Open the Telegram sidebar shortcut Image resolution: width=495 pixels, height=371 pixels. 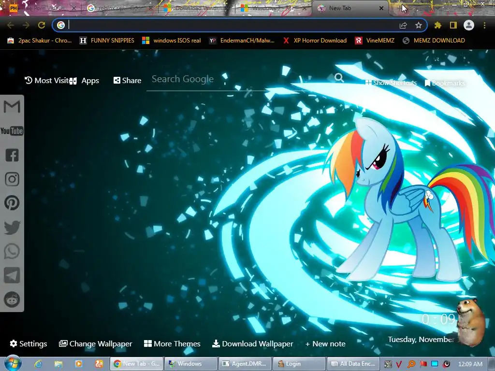point(12,275)
